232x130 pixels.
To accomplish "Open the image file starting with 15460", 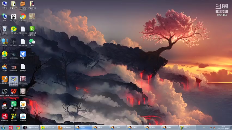I will [x=32, y=17].
